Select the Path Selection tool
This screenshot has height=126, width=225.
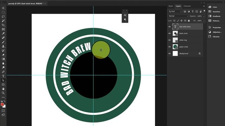point(3,80)
